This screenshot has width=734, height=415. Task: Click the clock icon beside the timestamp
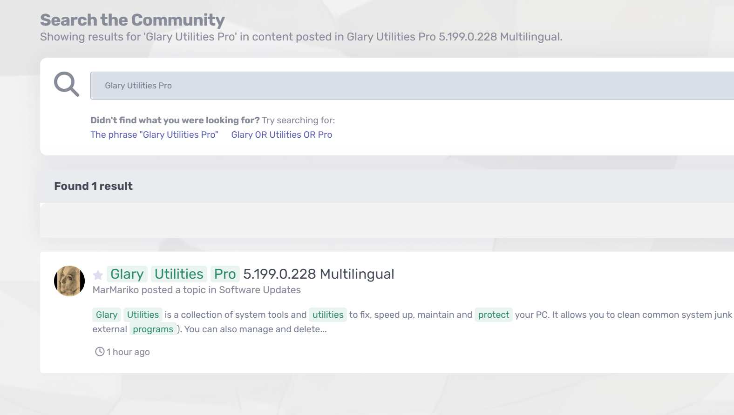click(100, 351)
